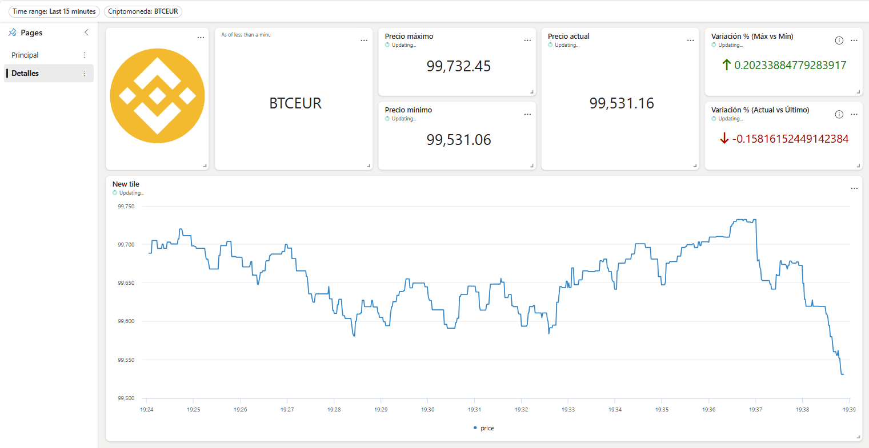The width and height of the screenshot is (869, 448).
Task: Open the New tile more options menu
Action: point(854,188)
